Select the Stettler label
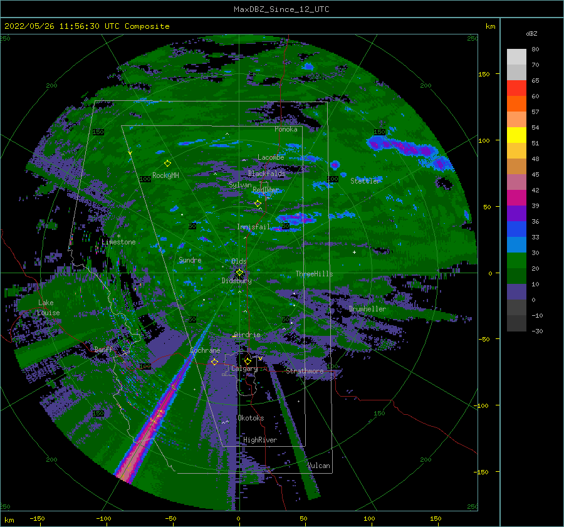564x527 pixels. point(365,181)
